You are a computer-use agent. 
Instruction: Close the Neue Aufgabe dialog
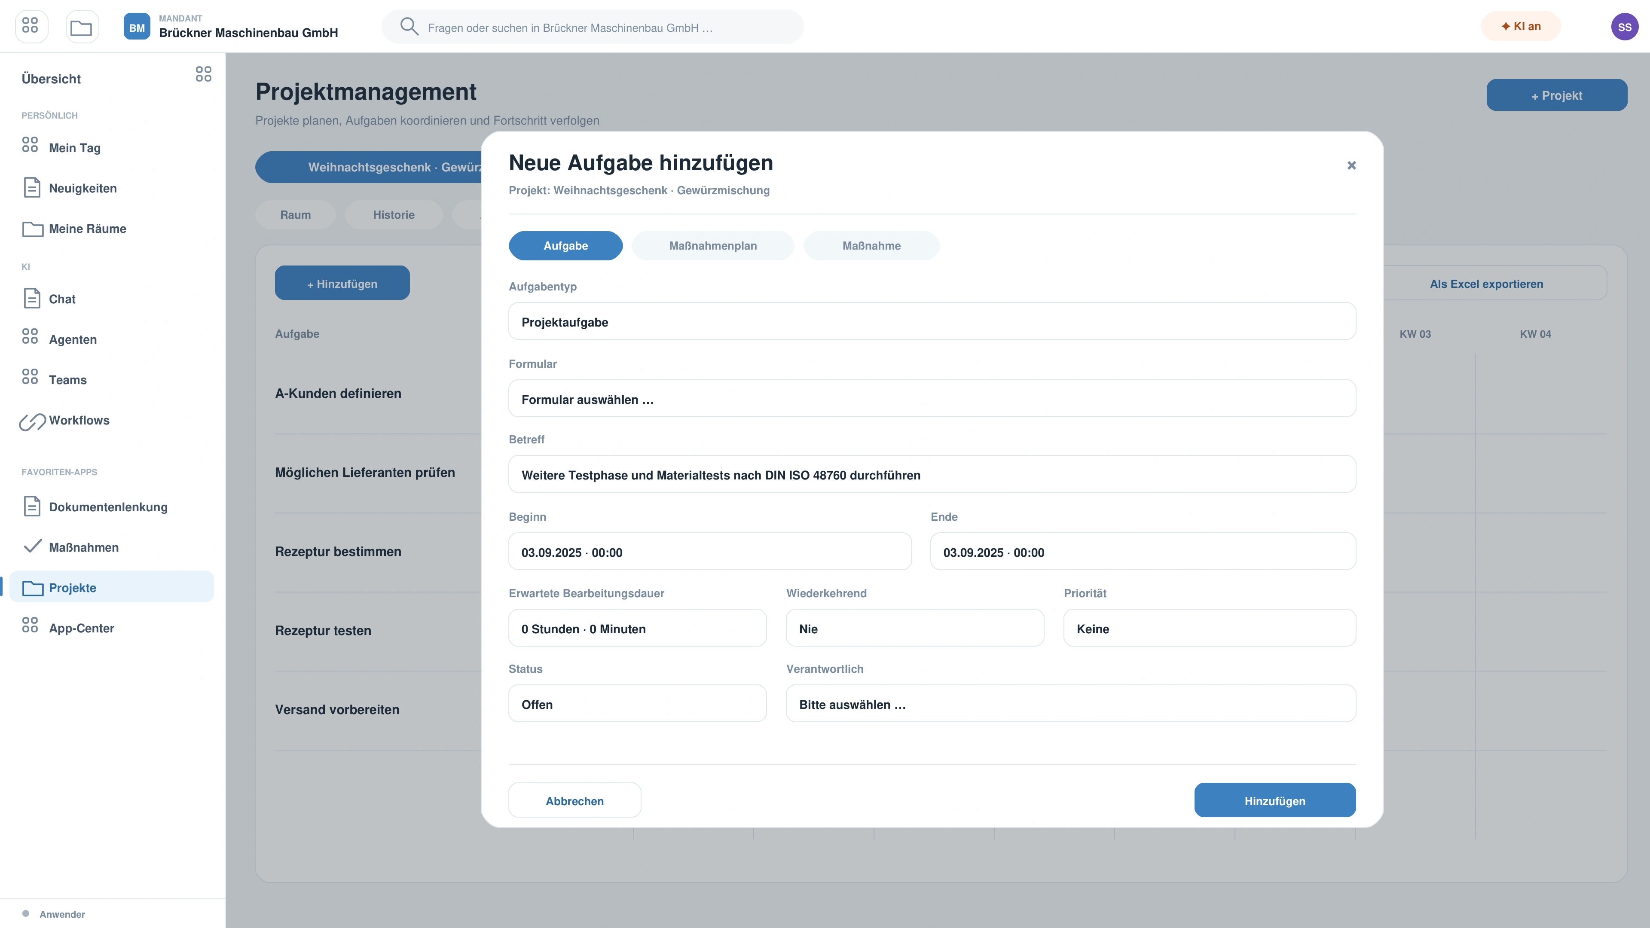[1351, 165]
